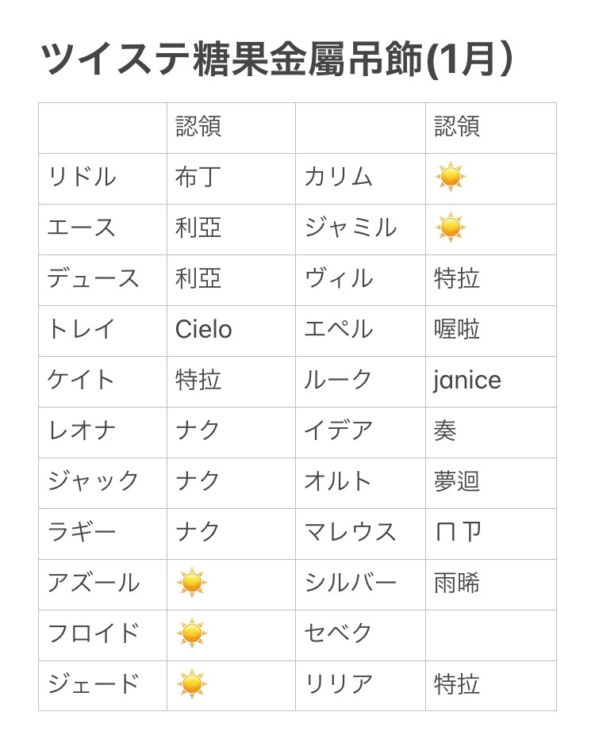Click the 特拉 cell beside リリア
This screenshot has height=750, width=595.
click(x=490, y=686)
